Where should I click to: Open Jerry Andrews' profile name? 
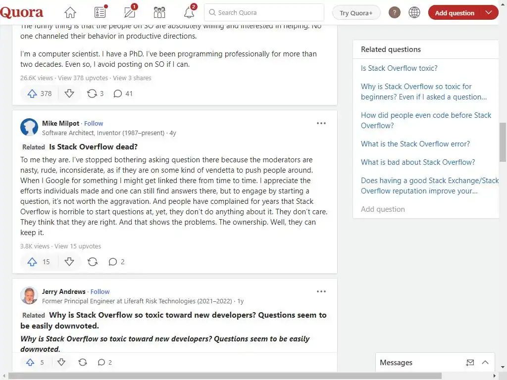pyautogui.click(x=64, y=292)
